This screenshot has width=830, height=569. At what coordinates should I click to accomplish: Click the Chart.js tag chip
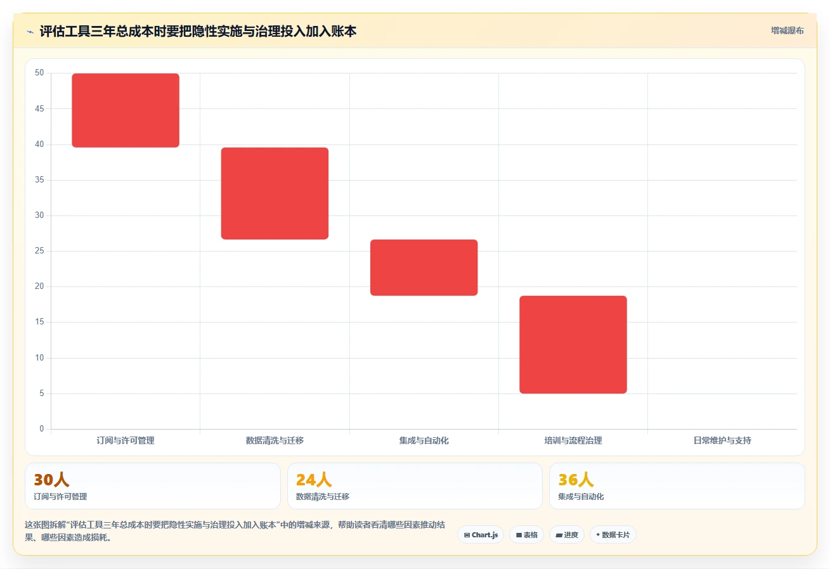[481, 535]
